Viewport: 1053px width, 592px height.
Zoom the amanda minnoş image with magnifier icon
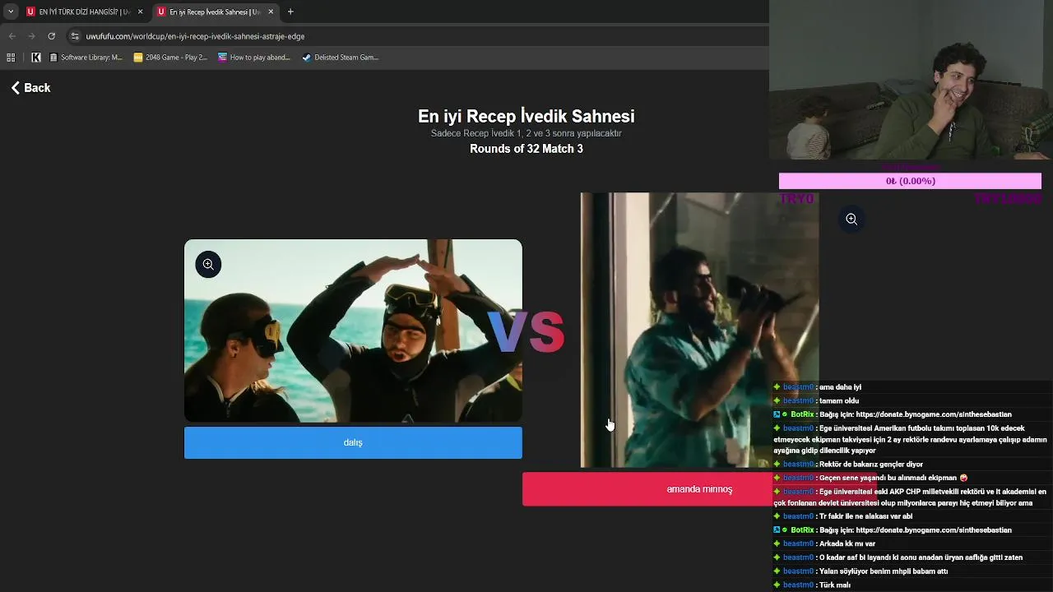pos(851,219)
